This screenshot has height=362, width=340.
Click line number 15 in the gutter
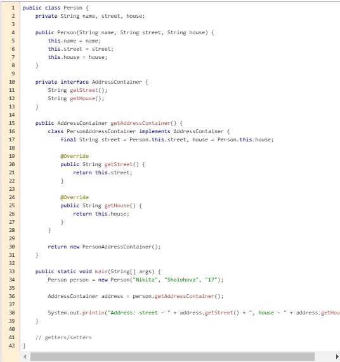(12, 123)
